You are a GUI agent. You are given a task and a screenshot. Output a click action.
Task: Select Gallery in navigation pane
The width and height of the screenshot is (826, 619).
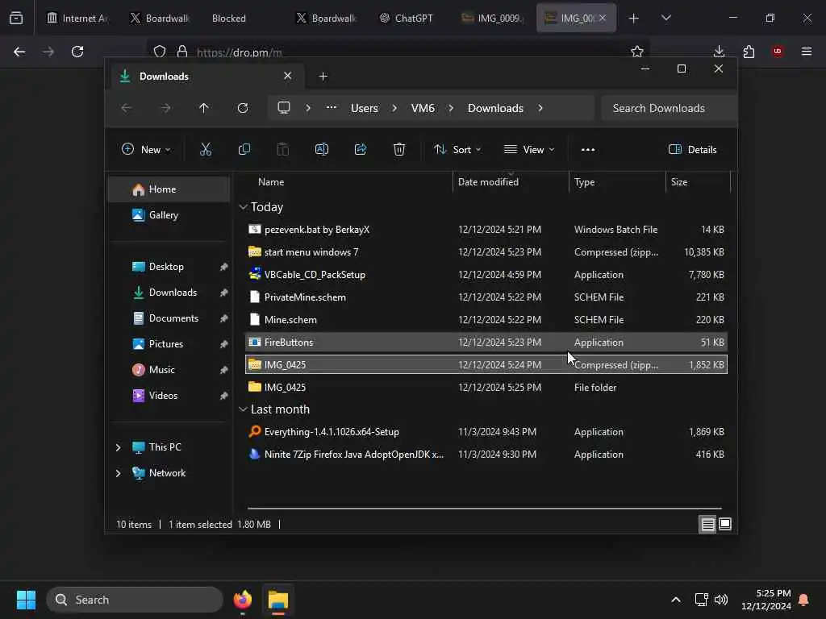tap(169, 214)
